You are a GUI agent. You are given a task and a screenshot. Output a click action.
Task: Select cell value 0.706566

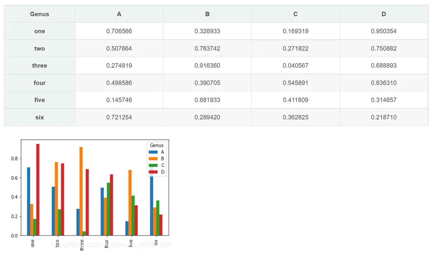pos(119,31)
